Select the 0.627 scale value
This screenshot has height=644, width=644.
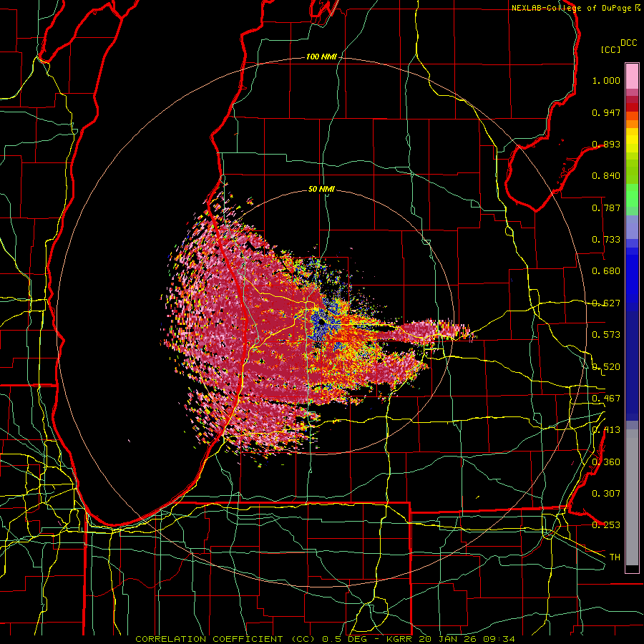[x=606, y=303]
